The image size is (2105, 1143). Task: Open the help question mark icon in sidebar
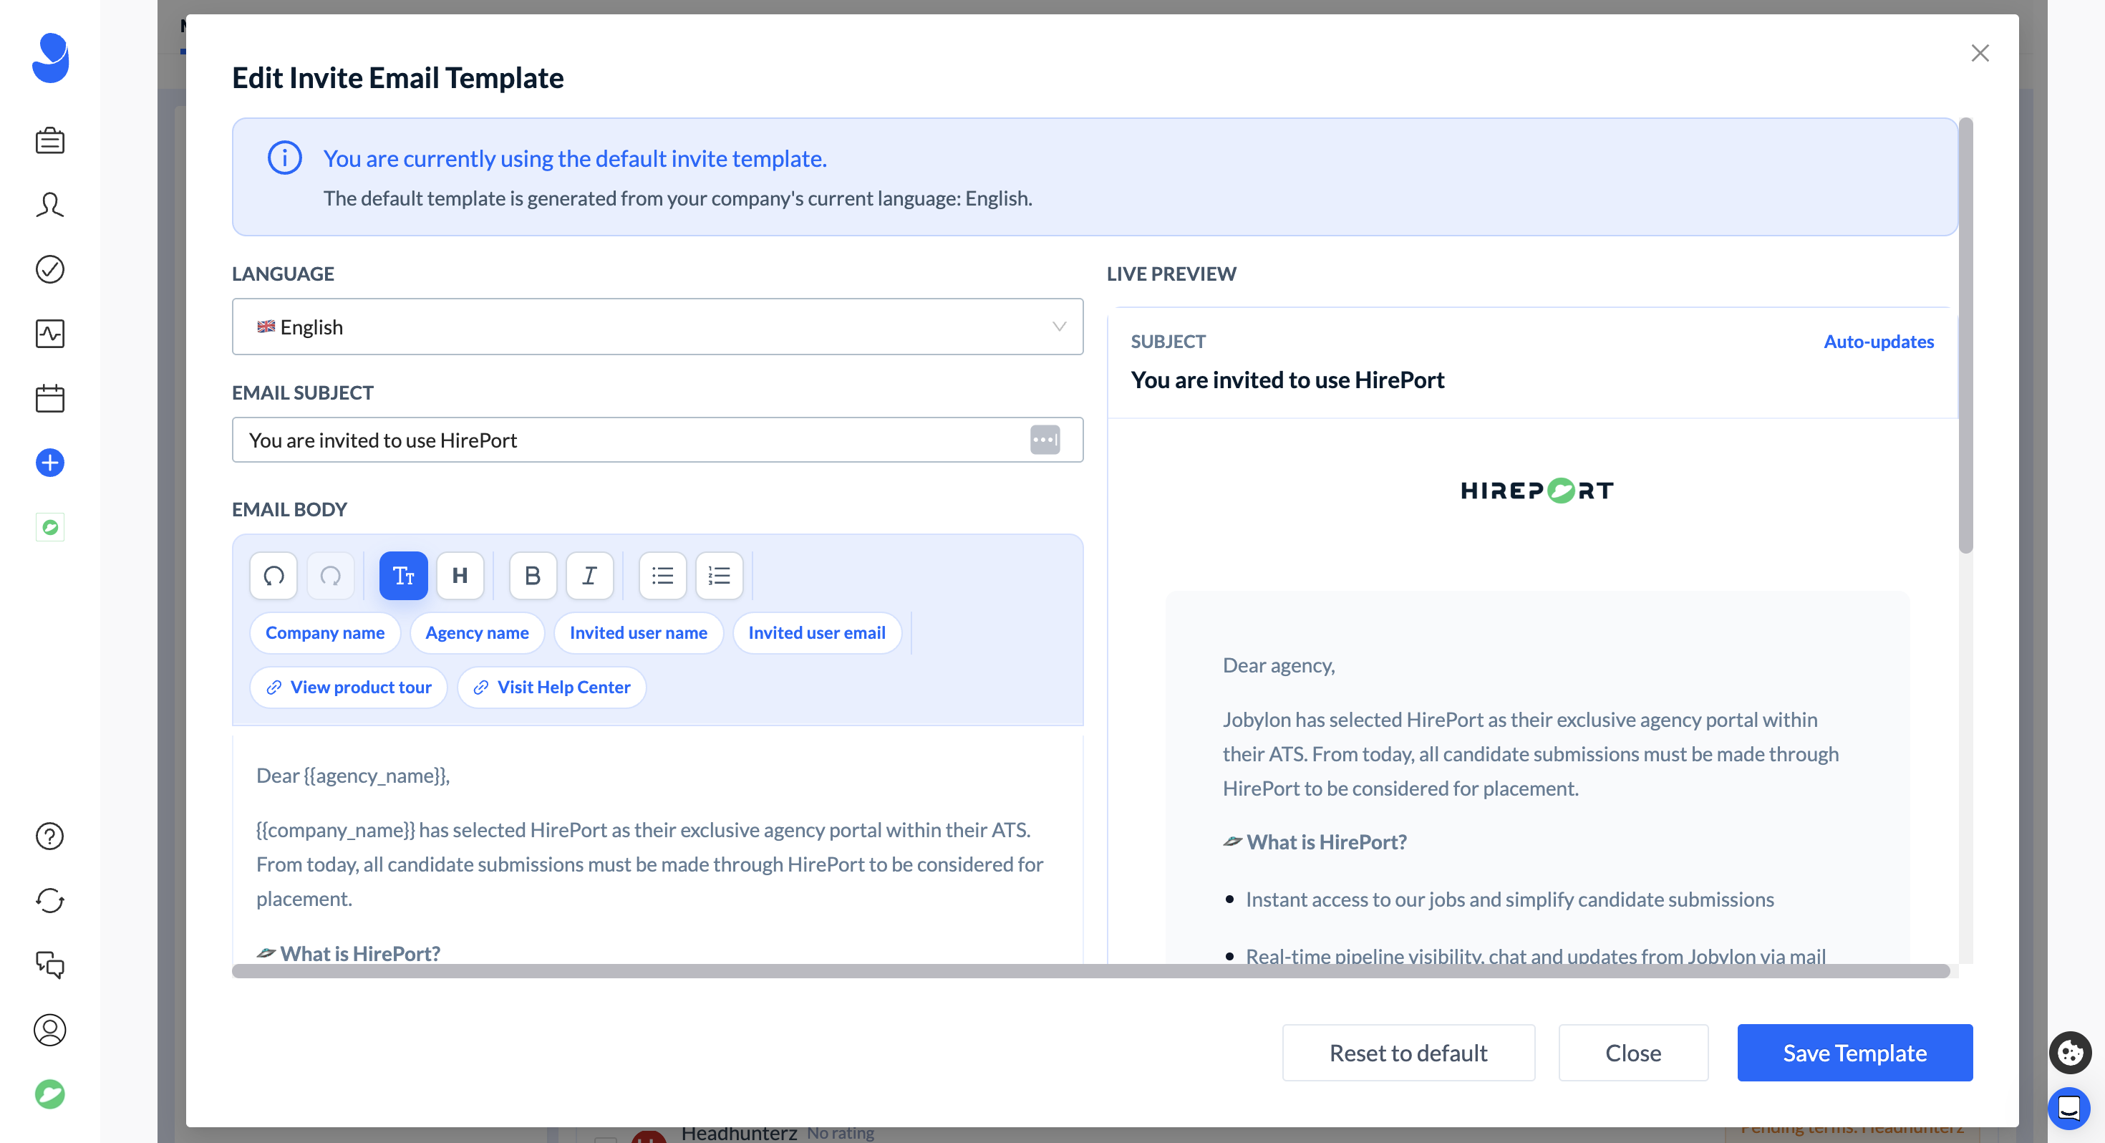point(50,836)
